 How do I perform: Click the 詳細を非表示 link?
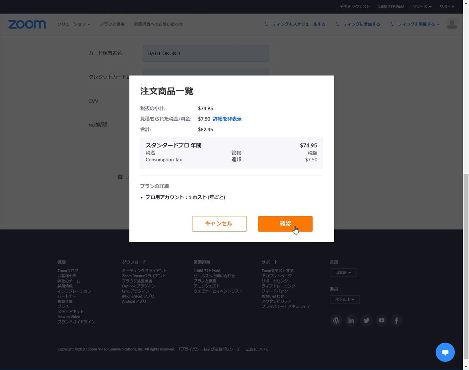(x=227, y=119)
